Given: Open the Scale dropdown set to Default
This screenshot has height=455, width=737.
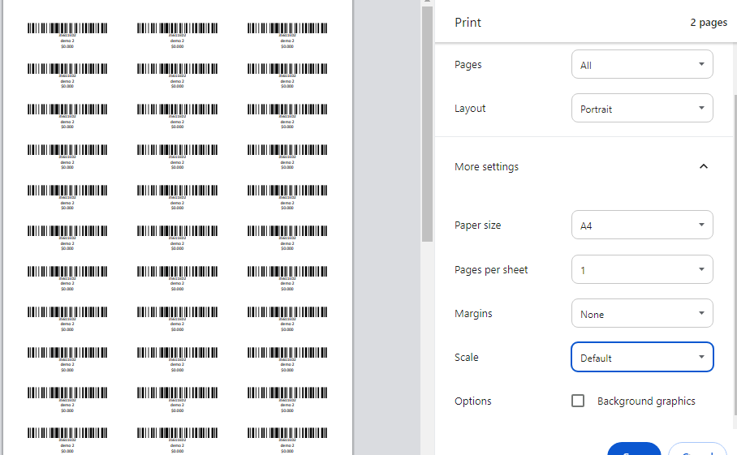Looking at the screenshot, I should [x=642, y=358].
